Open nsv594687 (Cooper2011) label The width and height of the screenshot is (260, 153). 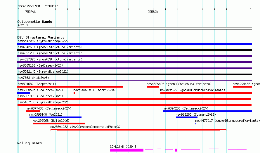[37, 84]
